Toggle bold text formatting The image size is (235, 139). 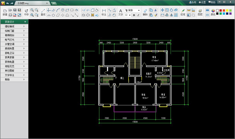(134, 15)
